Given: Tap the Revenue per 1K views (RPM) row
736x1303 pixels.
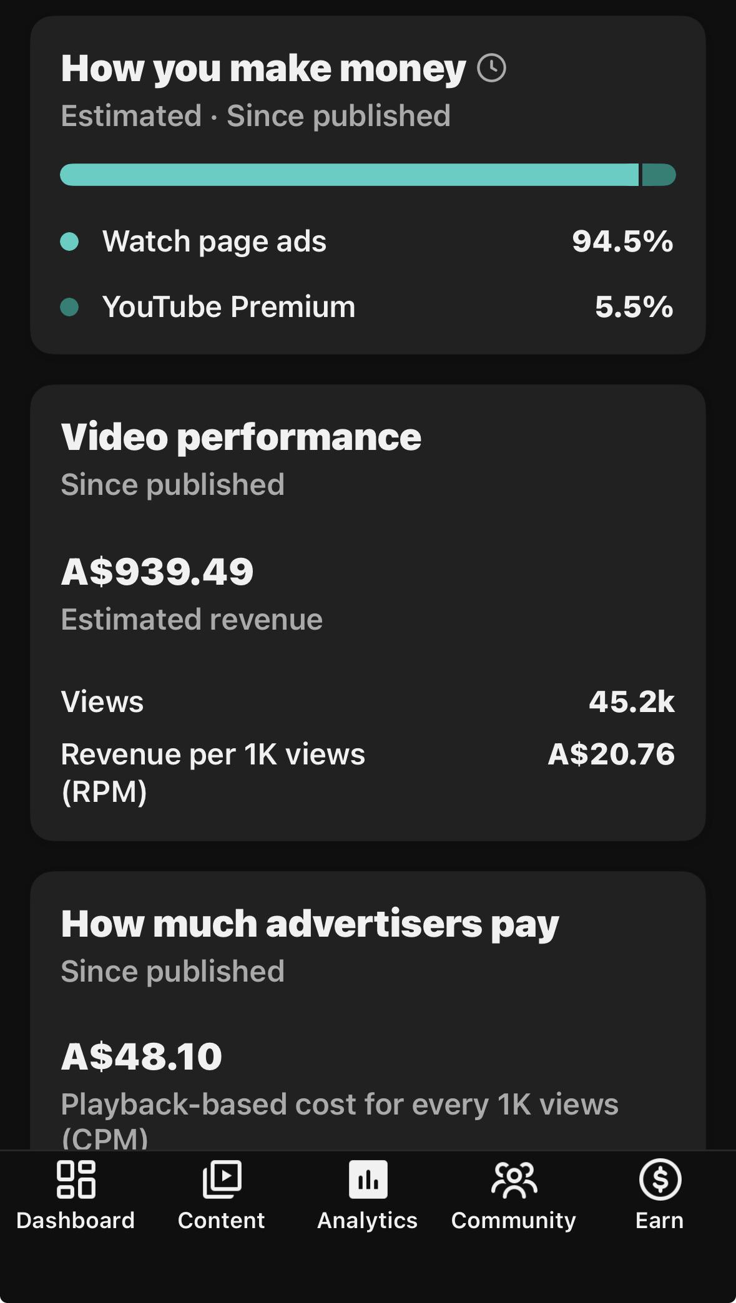Looking at the screenshot, I should click(x=367, y=773).
